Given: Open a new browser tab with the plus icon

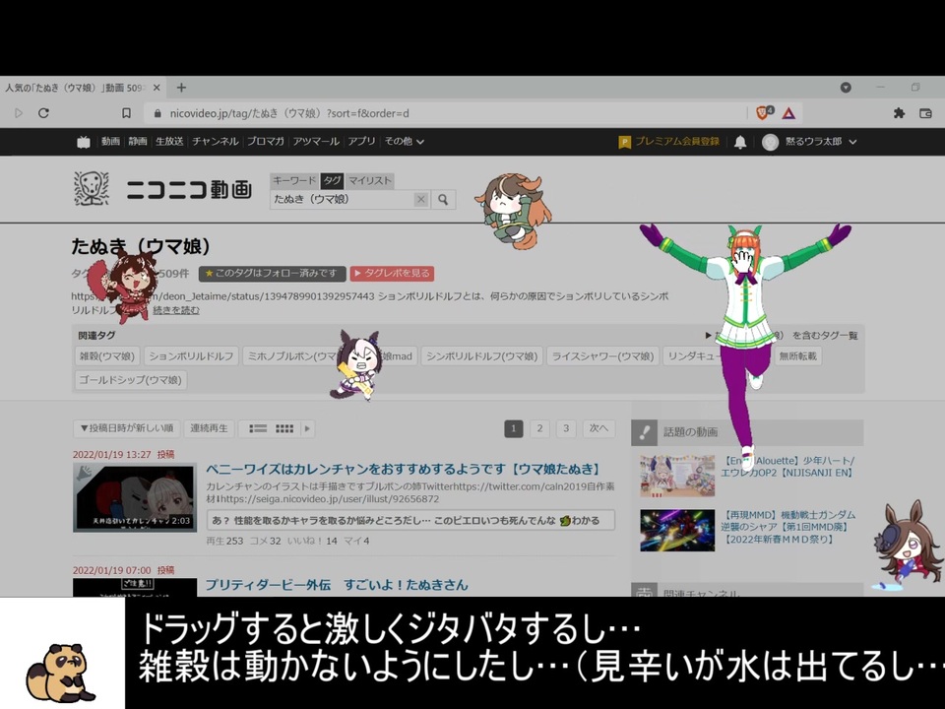Looking at the screenshot, I should click(181, 88).
